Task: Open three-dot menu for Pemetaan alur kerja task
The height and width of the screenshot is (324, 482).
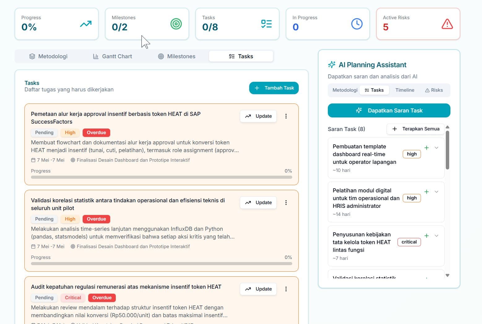Action: tap(286, 116)
